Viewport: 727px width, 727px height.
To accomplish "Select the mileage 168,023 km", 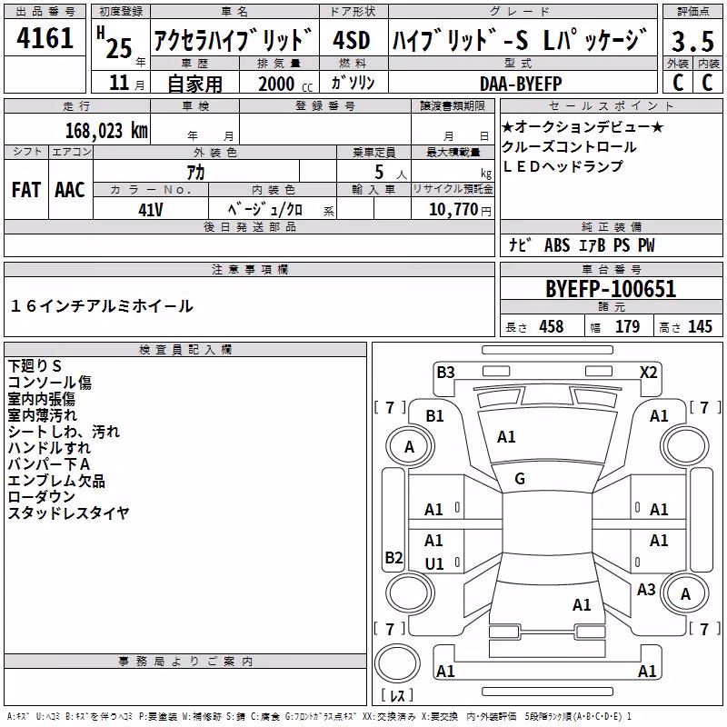I will click(x=106, y=131).
